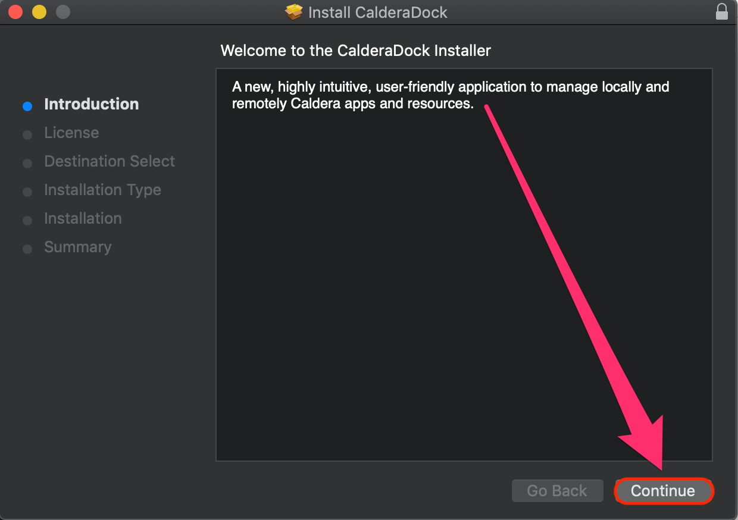Go to the Installation Type step label
Image resolution: width=738 pixels, height=520 pixels.
click(102, 190)
